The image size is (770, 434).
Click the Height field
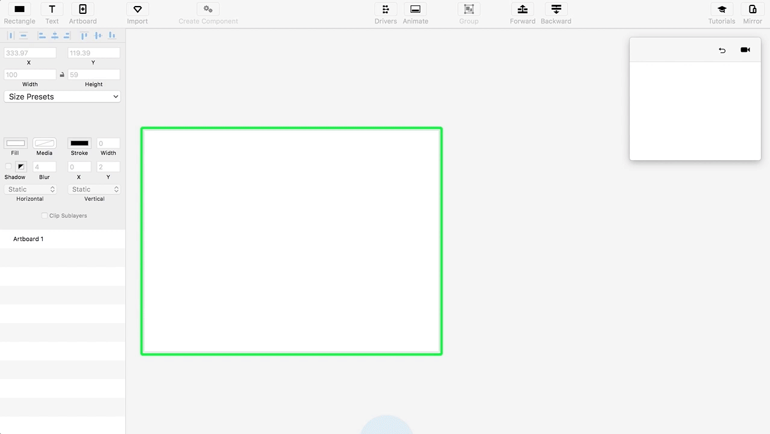click(x=94, y=75)
